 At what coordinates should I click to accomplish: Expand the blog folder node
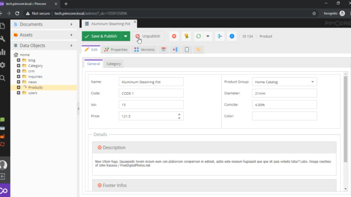[x=19, y=60]
